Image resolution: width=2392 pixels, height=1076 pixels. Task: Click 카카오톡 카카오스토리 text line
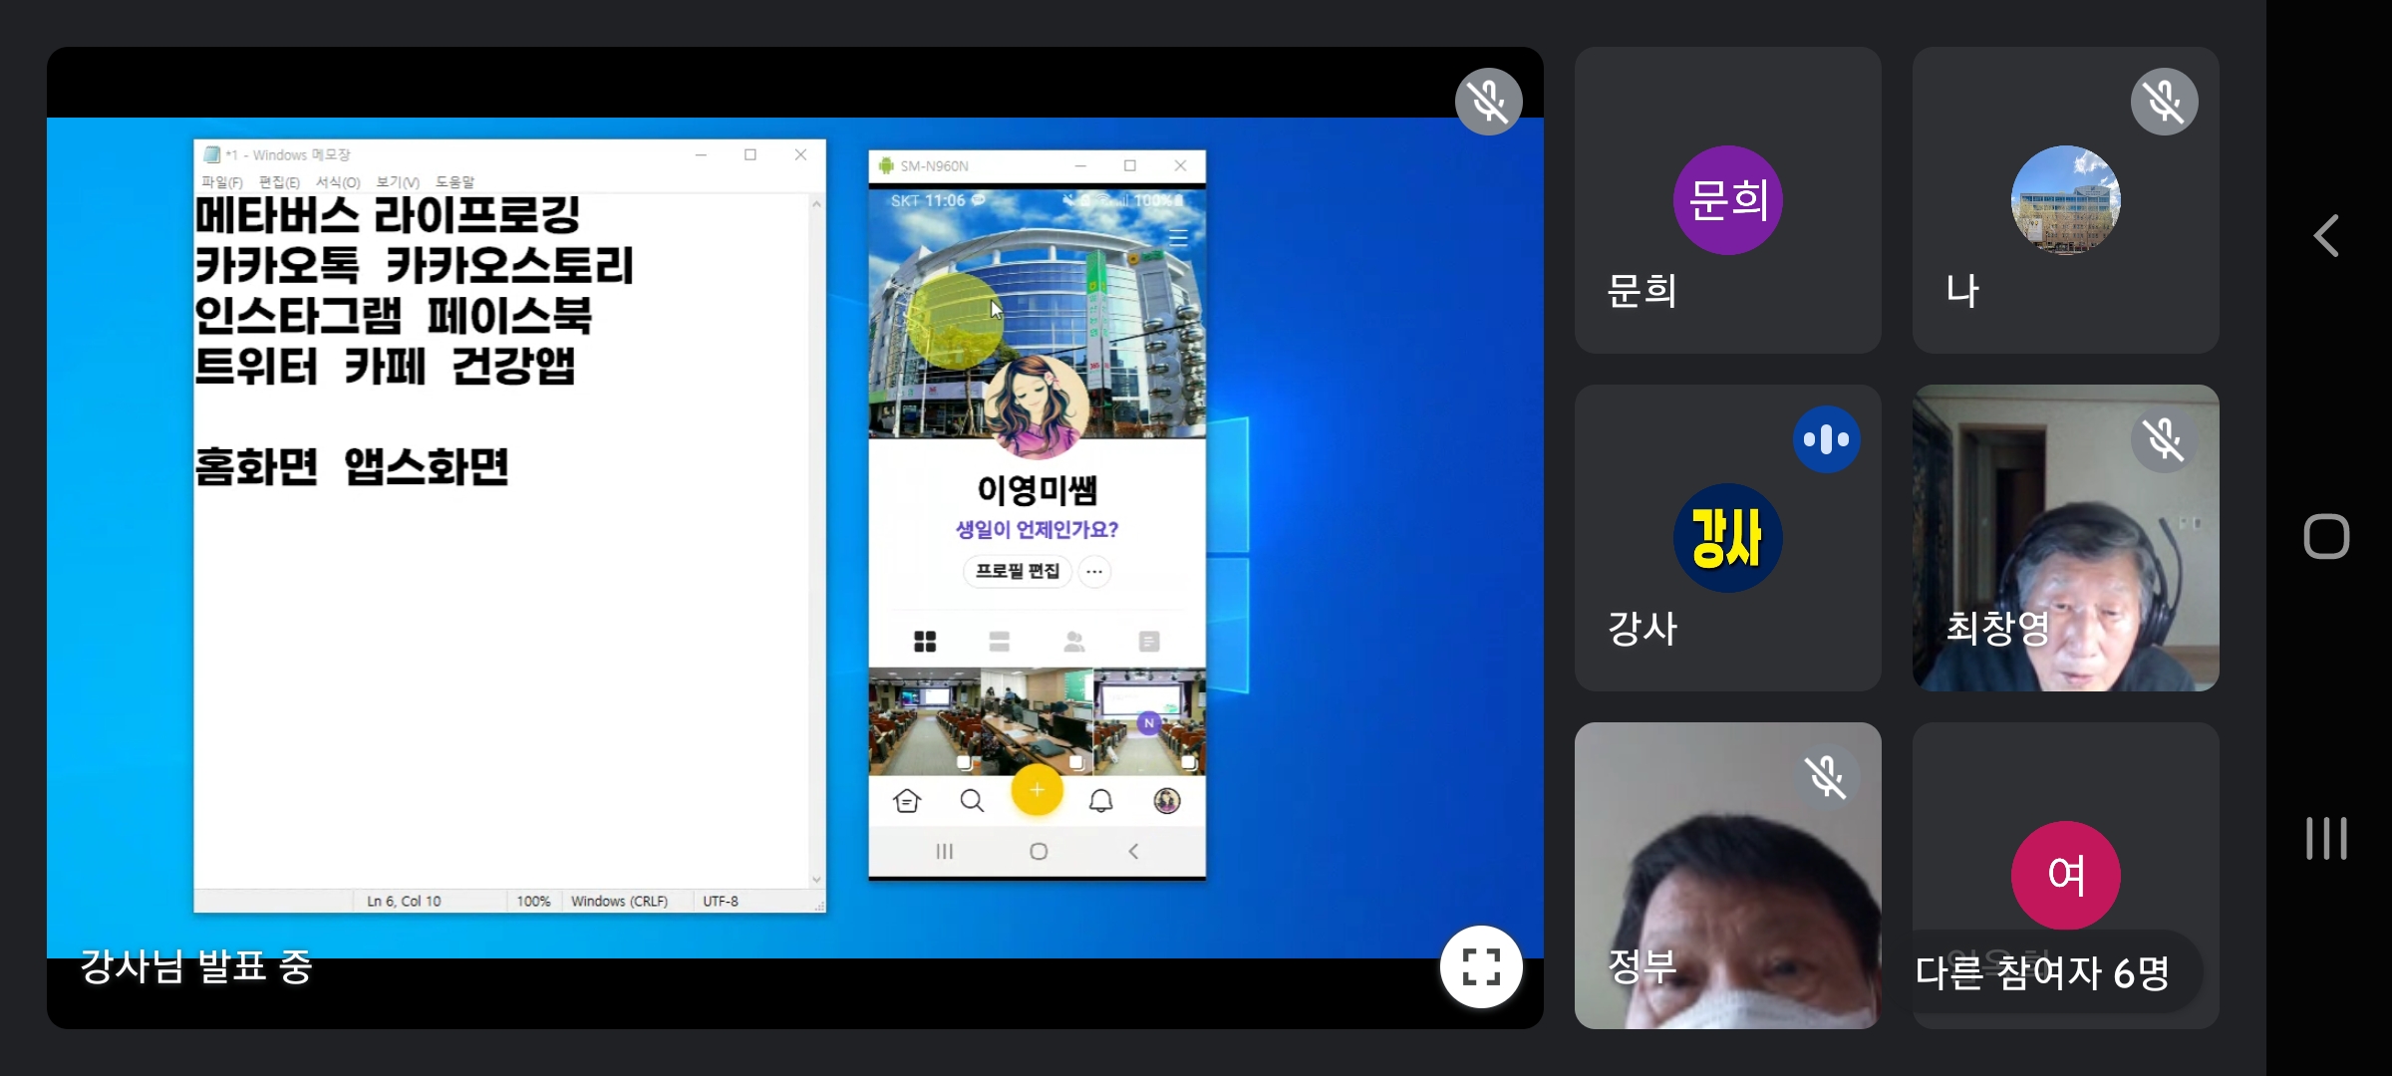[x=414, y=266]
